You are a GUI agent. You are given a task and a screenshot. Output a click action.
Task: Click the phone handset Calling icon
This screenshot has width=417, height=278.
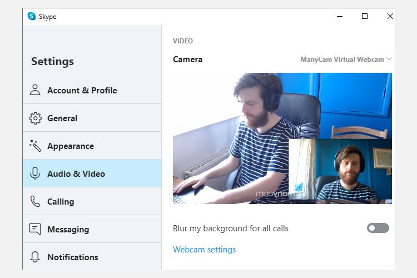pyautogui.click(x=35, y=201)
